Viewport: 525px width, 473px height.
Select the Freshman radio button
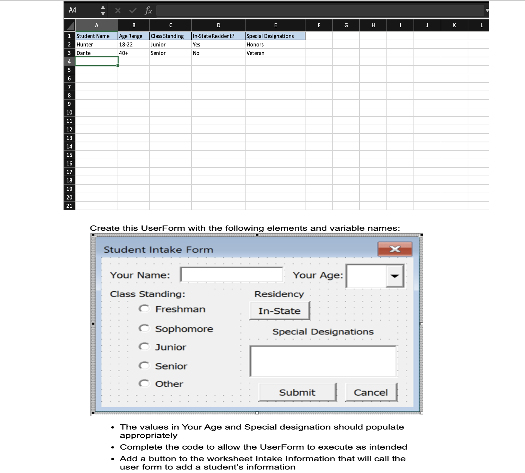point(145,309)
